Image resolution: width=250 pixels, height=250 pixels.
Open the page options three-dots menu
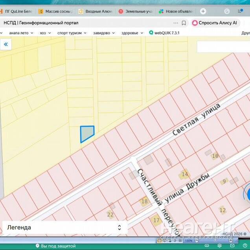coord(176,23)
